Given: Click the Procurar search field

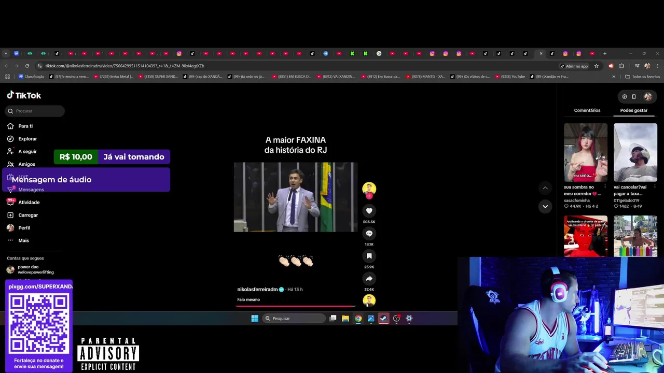Looking at the screenshot, I should (x=35, y=111).
